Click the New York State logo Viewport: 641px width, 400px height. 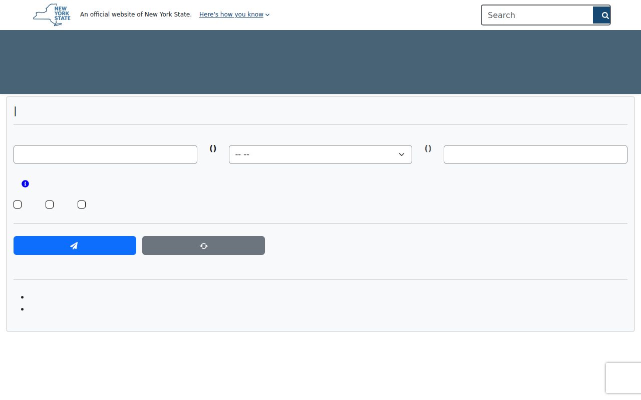52,15
